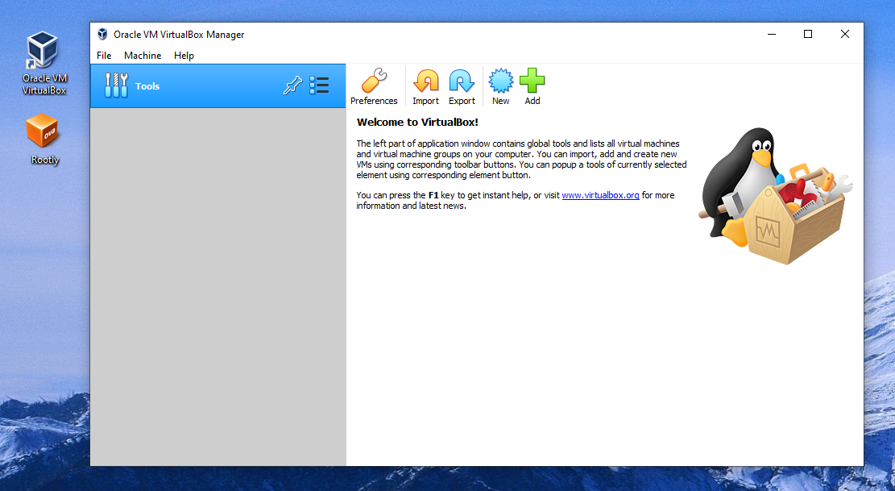Click the Export appliance toolbar icon
Image resolution: width=895 pixels, height=491 pixels.
click(x=461, y=85)
